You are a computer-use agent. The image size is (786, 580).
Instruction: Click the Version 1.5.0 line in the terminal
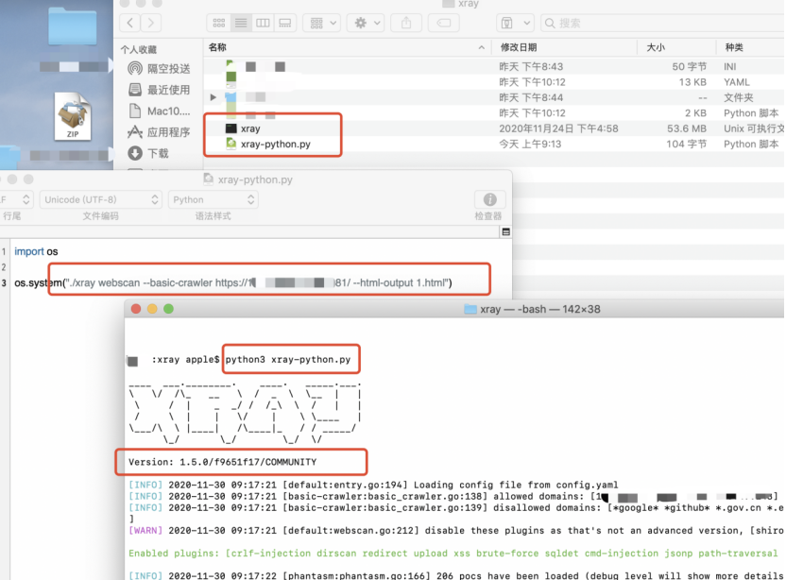pos(223,462)
